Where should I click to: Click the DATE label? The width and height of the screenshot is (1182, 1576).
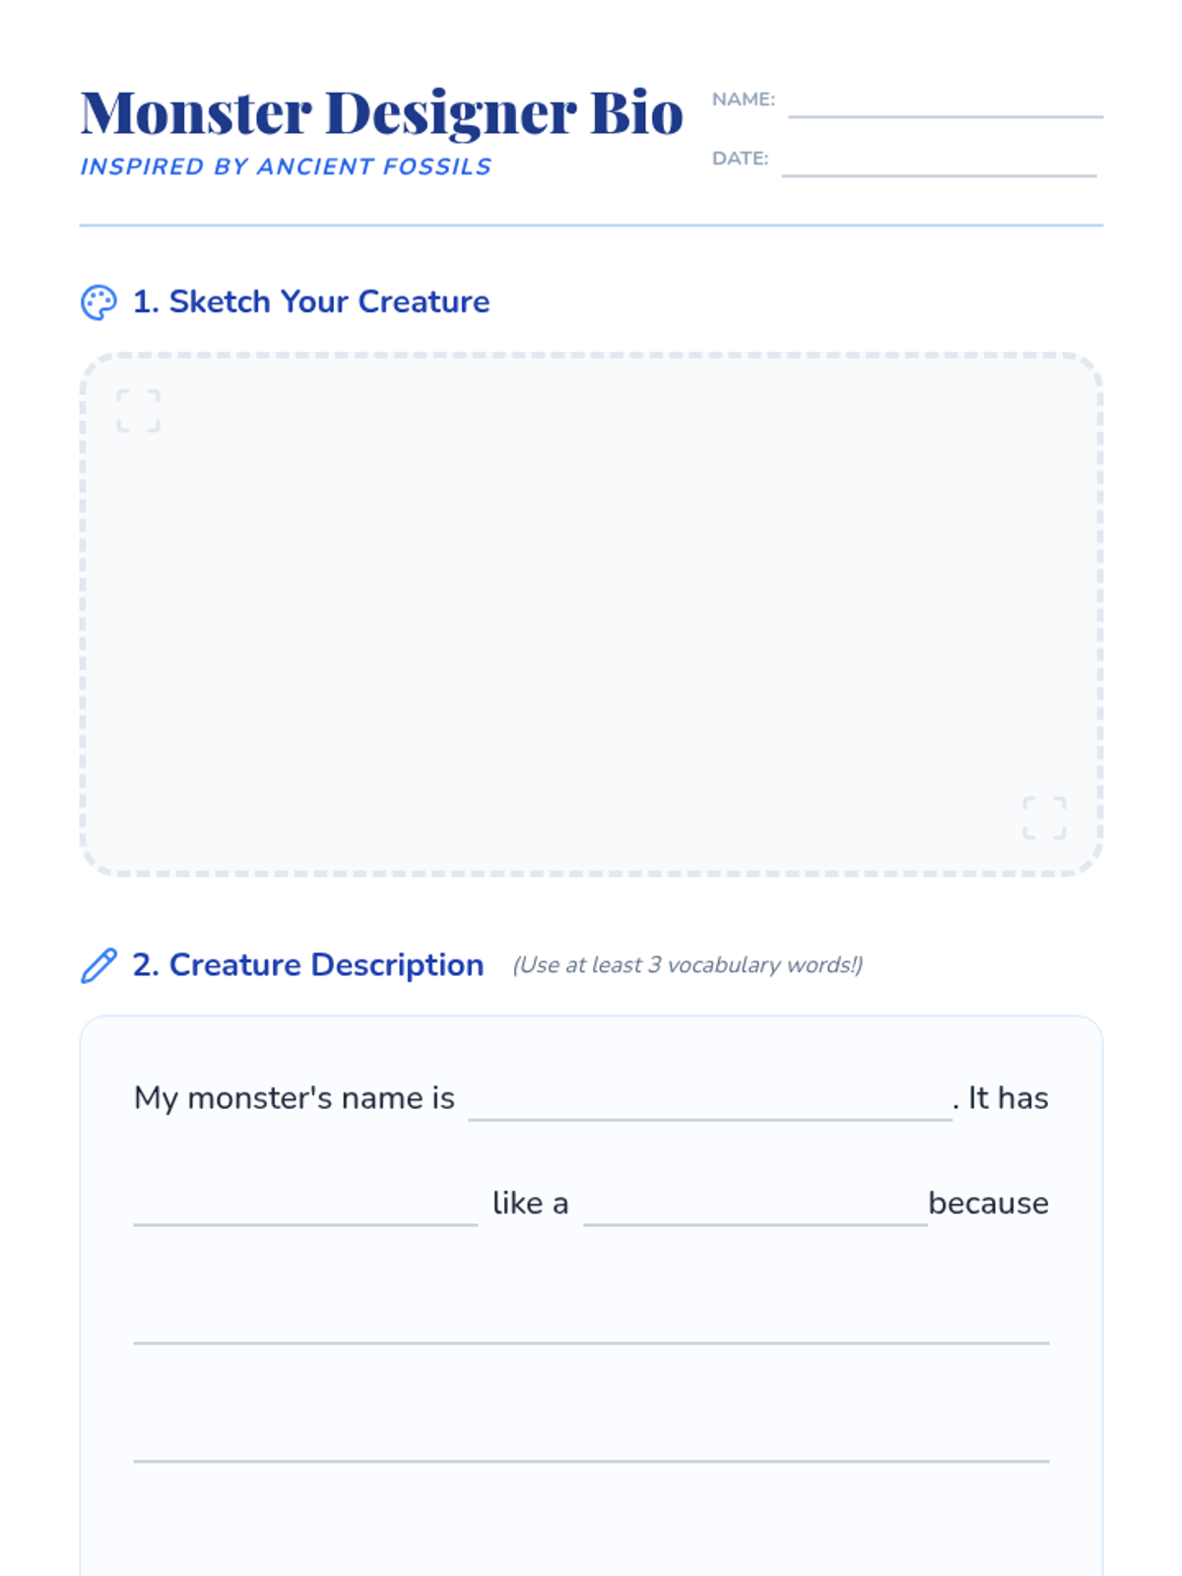pos(741,159)
